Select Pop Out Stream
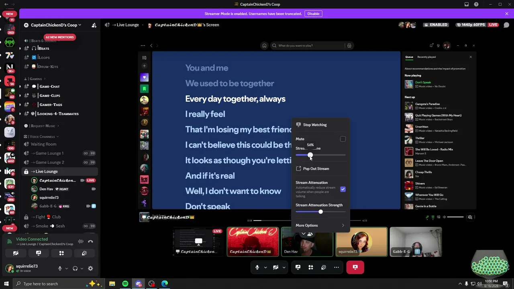 point(320,169)
